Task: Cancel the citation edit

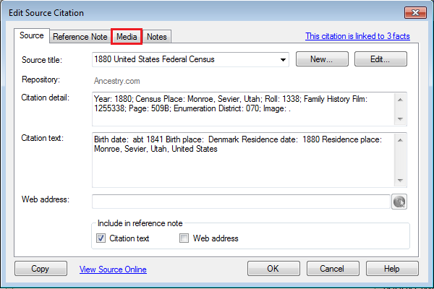Action: click(333, 269)
